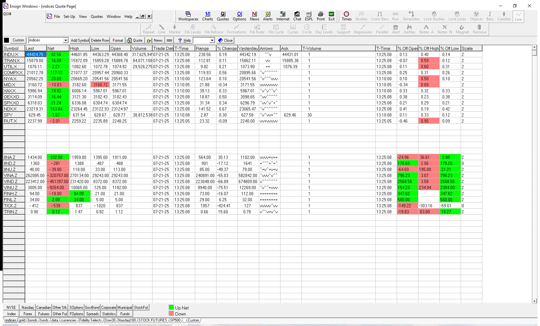Open the ESPL toolbar icon
540x326 pixels.
click(x=309, y=16)
